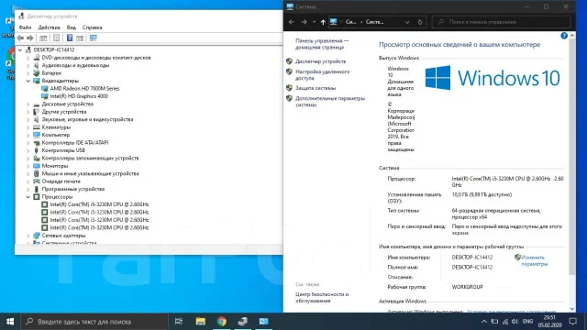This screenshot has height=330, width=587.
Task: Click Изменить параметры link
Action: pos(534,260)
